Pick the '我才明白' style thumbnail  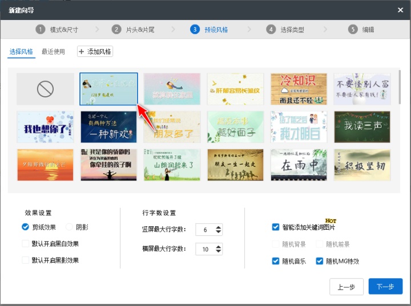point(299,127)
